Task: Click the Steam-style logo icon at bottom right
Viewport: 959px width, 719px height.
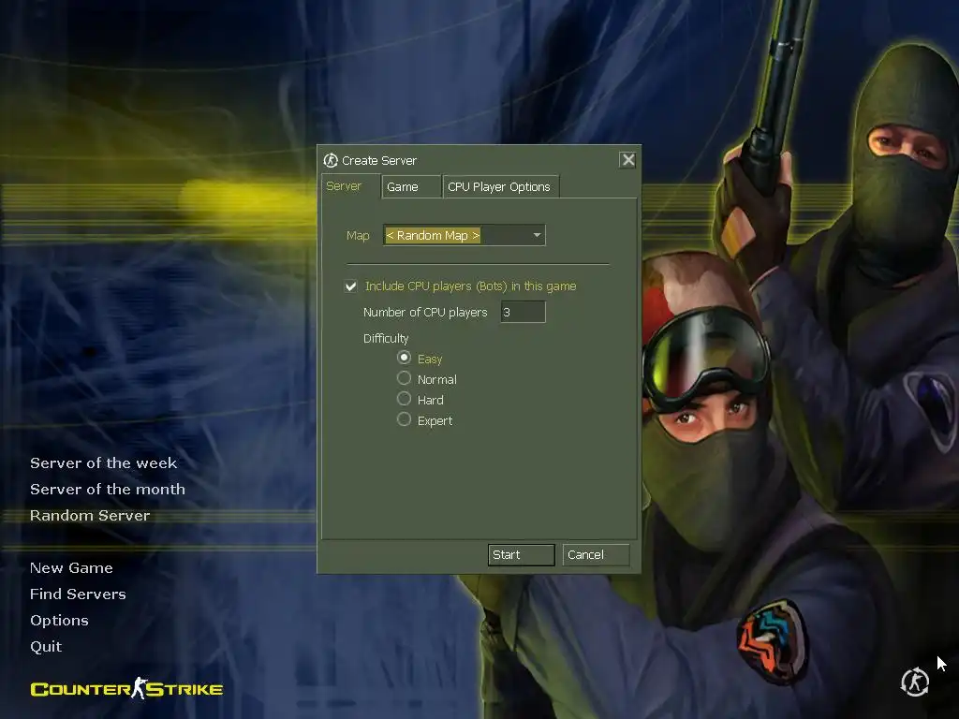Action: [x=915, y=682]
